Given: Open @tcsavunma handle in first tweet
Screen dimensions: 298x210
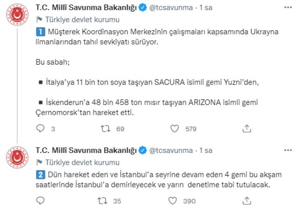Looking at the screenshot, I should coord(171,7).
